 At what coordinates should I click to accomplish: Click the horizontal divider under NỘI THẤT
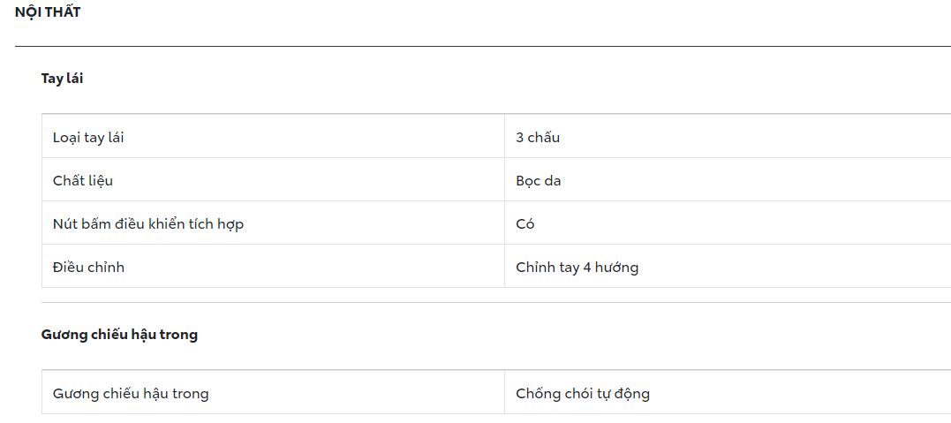coord(482,46)
